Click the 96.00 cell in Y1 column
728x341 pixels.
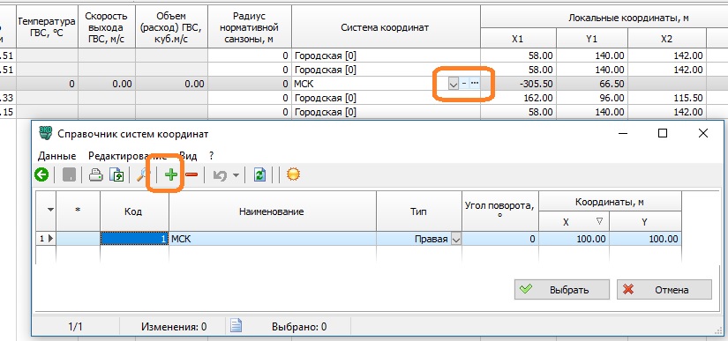(591, 98)
